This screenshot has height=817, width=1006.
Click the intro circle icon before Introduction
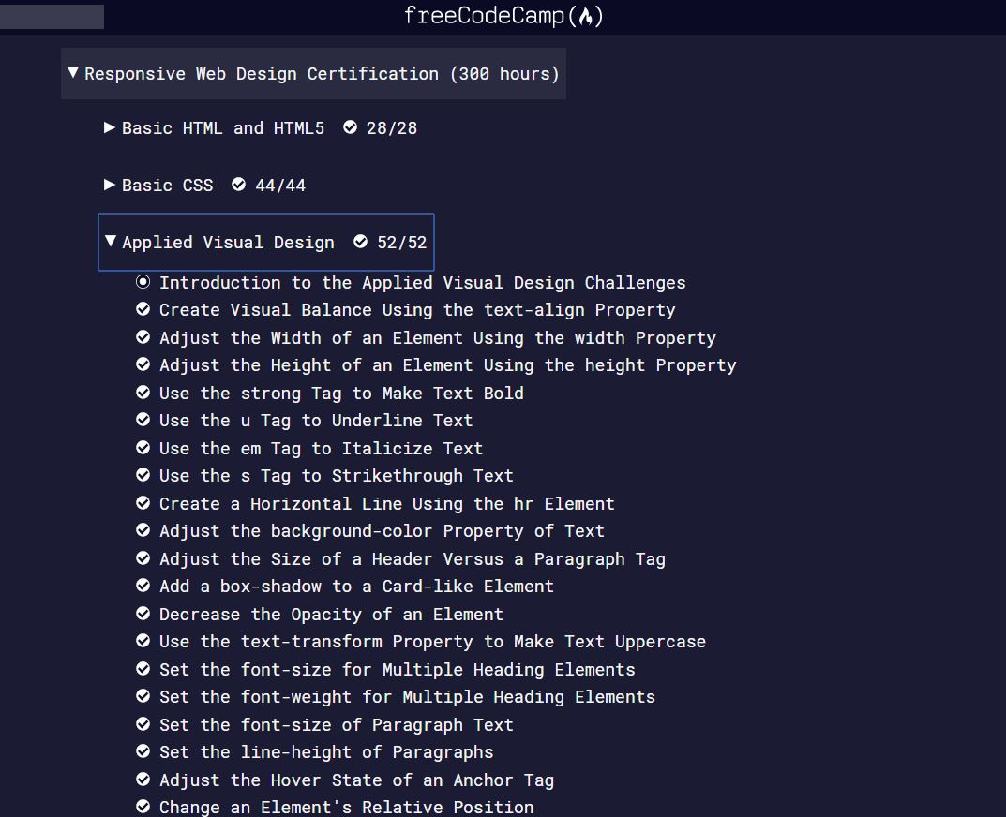(x=143, y=281)
